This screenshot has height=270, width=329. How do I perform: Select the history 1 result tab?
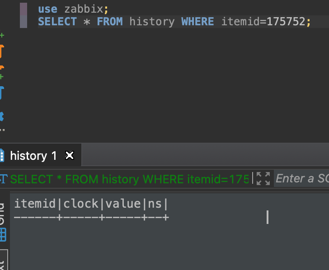coord(33,156)
